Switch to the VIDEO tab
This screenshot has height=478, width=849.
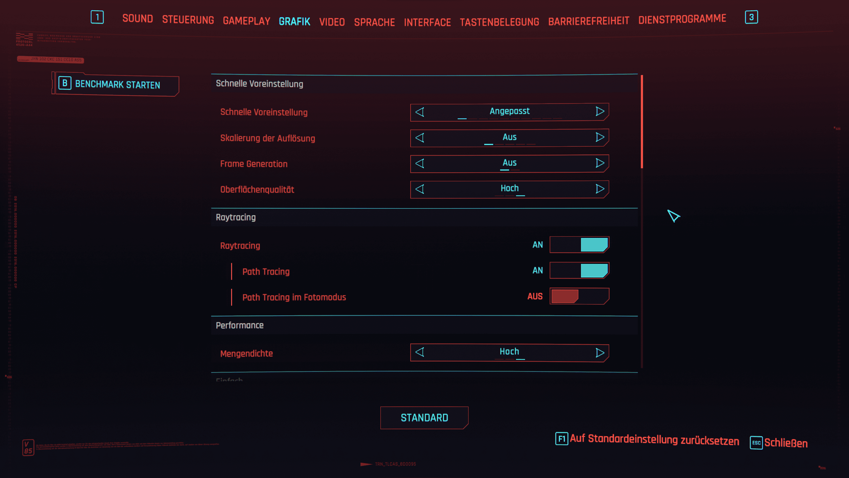(332, 22)
